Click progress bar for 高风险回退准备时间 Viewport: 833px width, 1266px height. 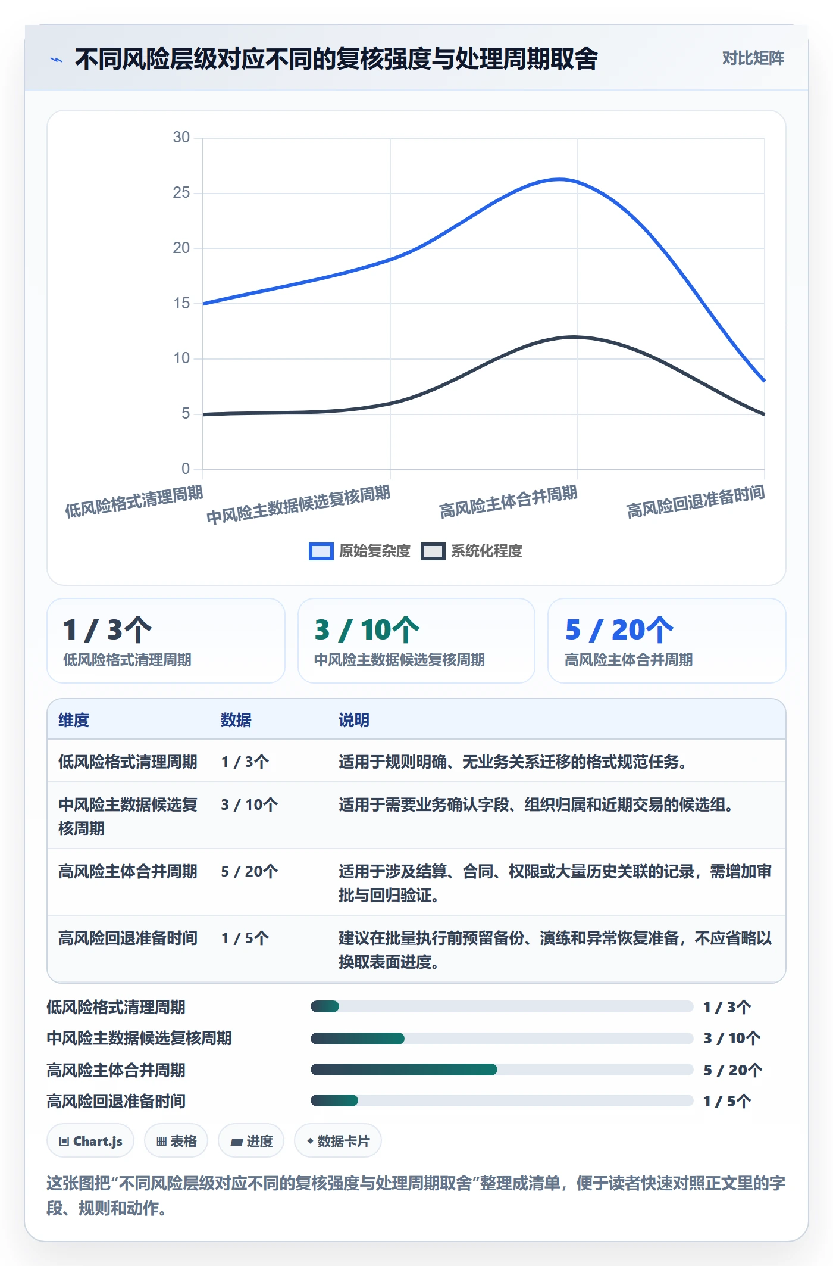coord(502,1100)
